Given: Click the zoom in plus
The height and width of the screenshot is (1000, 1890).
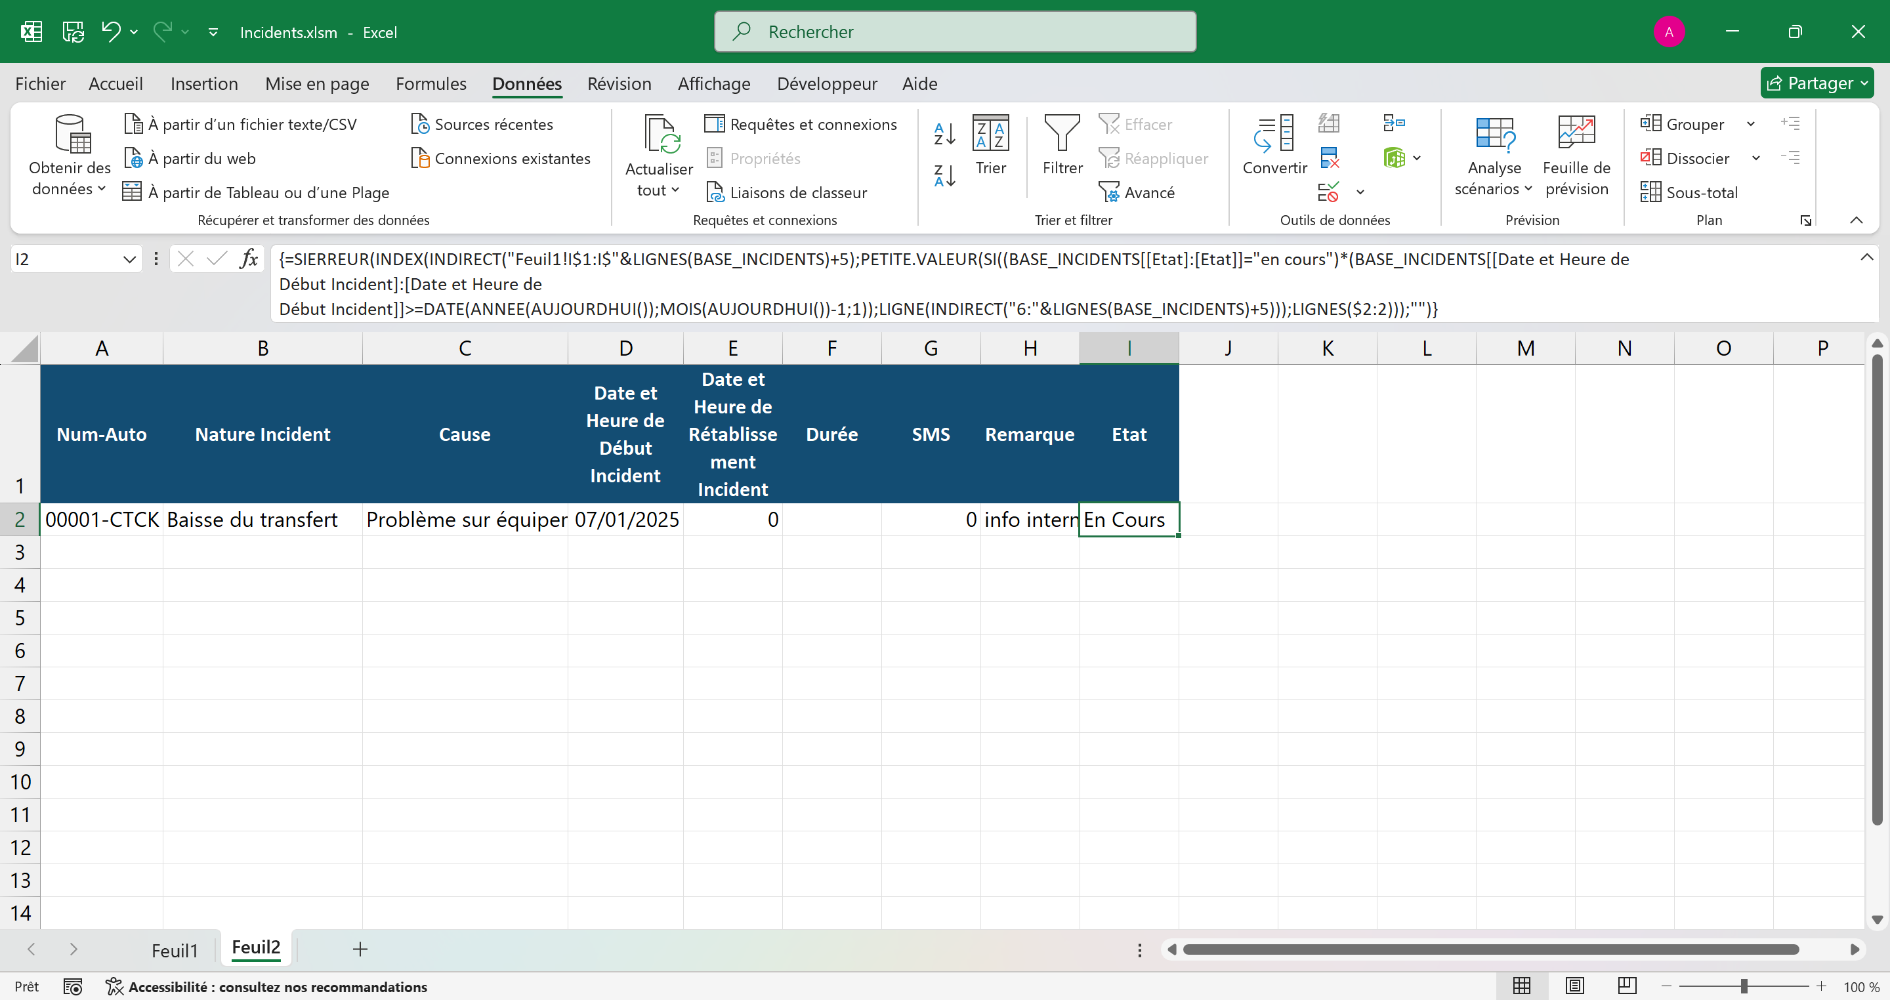Looking at the screenshot, I should [1821, 987].
